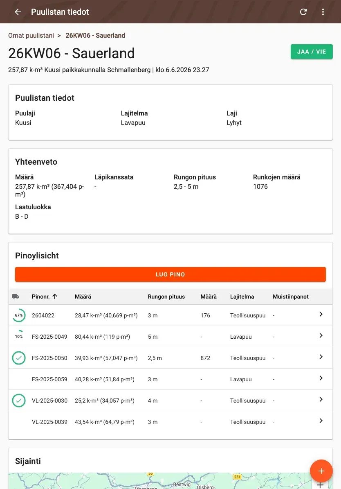Viewport: 341px width, 489px height.
Task: Click the 67% progress ring for 2604022
Action: pos(19,315)
